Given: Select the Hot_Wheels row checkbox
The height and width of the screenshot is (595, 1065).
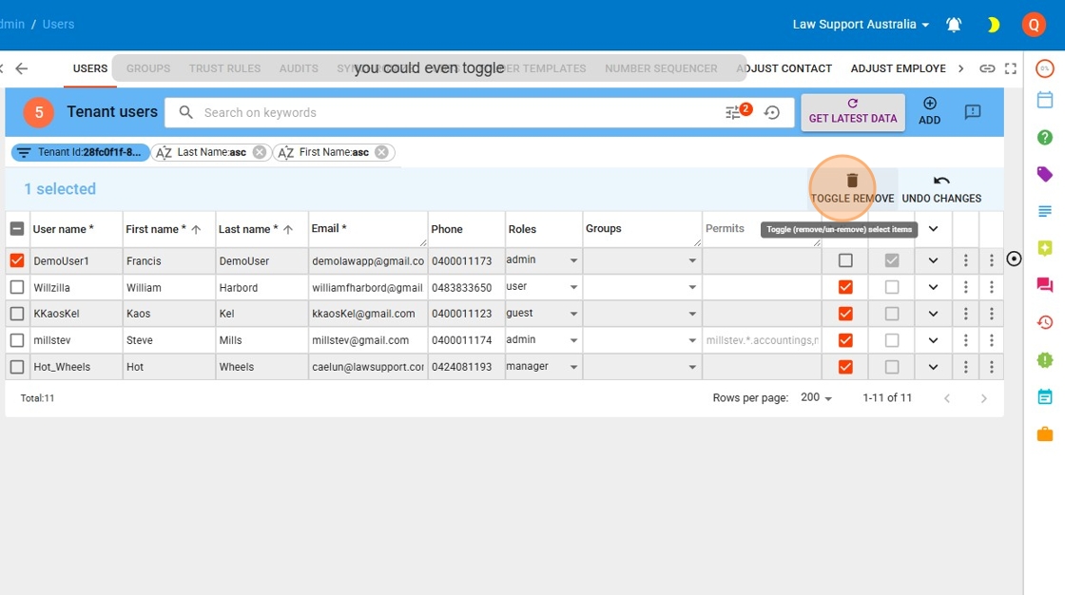Looking at the screenshot, I should click(x=17, y=367).
